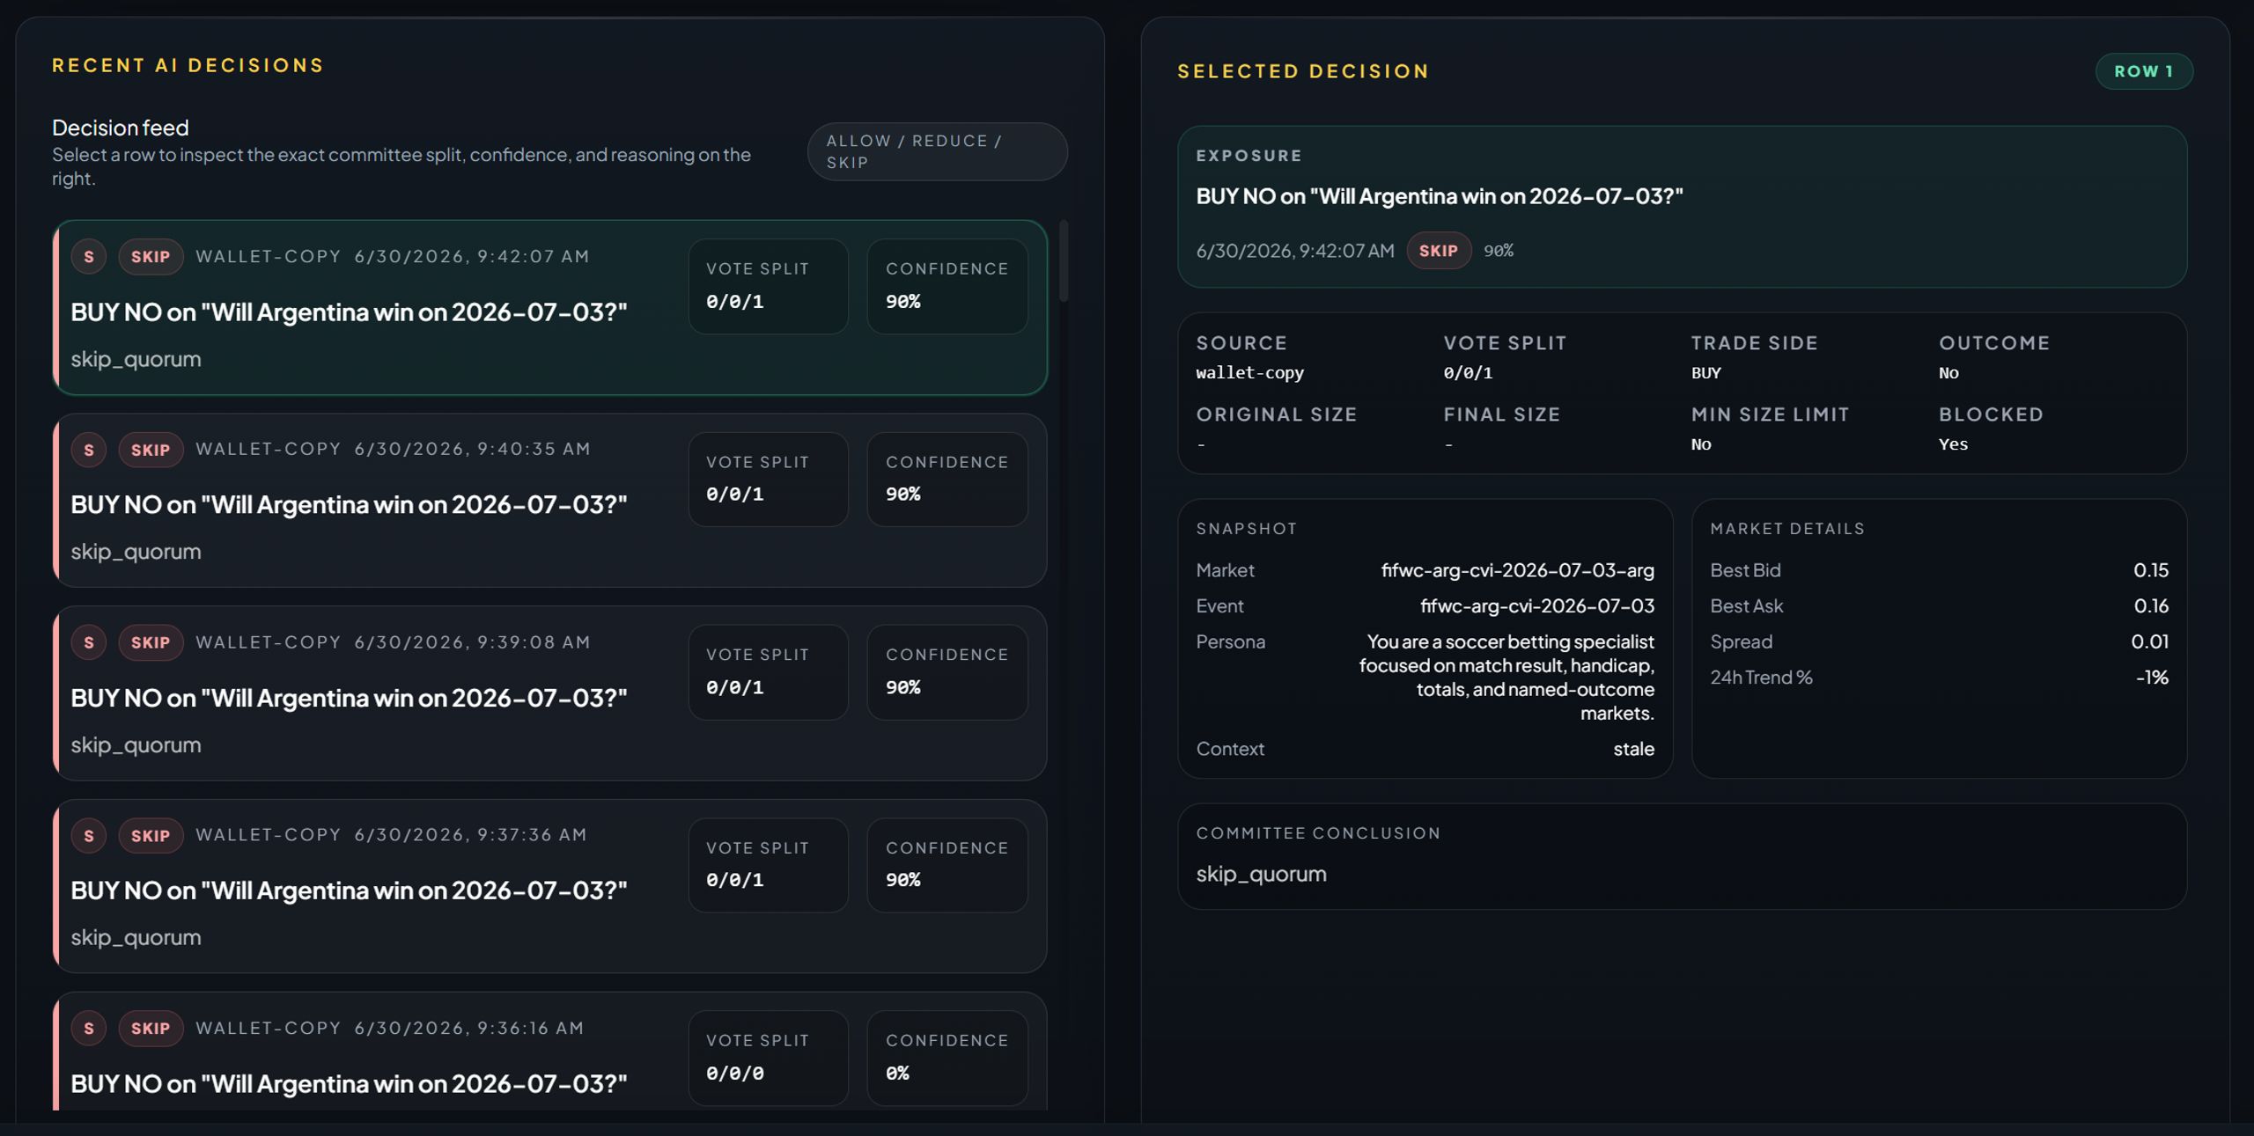Click the Context value stale
The height and width of the screenshot is (1136, 2254).
1634,749
